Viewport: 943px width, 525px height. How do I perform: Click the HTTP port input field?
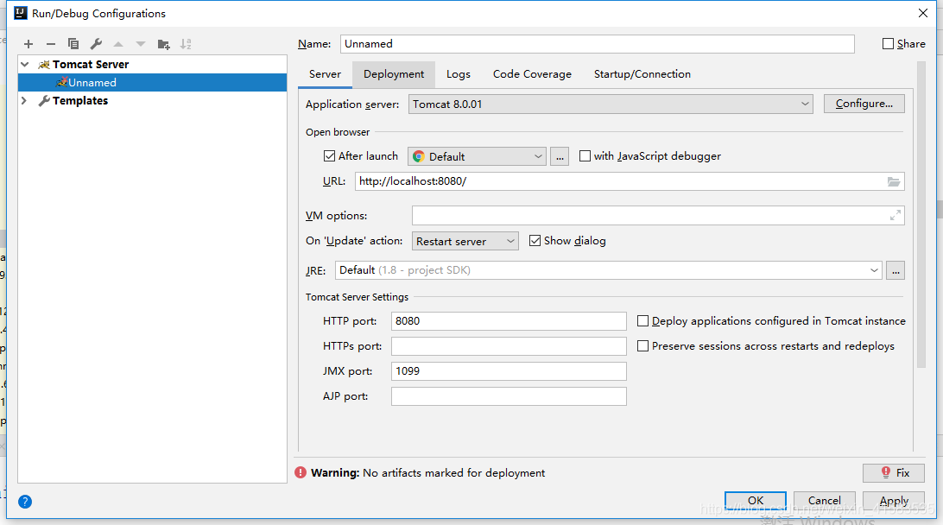[x=508, y=321]
